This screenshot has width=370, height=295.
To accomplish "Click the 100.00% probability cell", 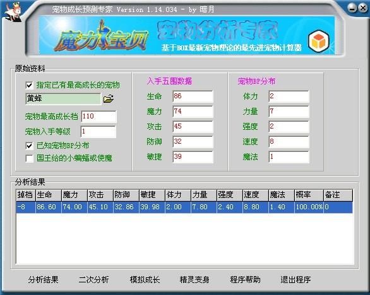I will (x=309, y=207).
